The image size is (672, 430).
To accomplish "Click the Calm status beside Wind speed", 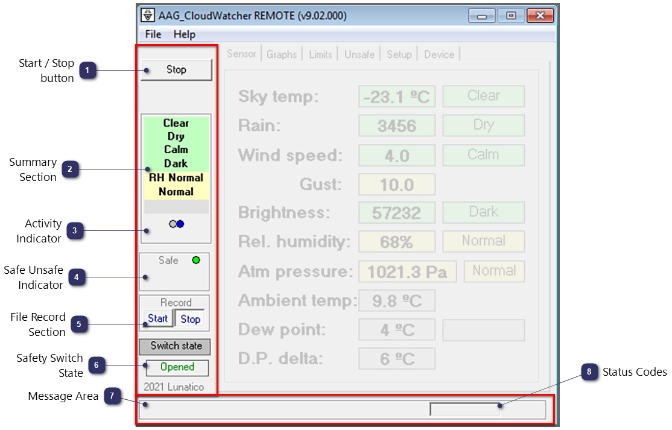I will 483,154.
